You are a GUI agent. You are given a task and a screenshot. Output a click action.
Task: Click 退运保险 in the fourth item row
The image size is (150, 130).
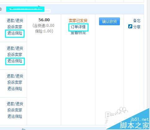15,116
